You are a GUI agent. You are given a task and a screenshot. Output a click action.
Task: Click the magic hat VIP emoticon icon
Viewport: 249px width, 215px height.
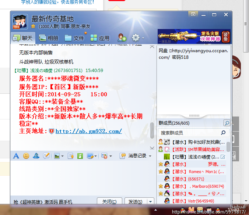pyautogui.click(x=36, y=156)
